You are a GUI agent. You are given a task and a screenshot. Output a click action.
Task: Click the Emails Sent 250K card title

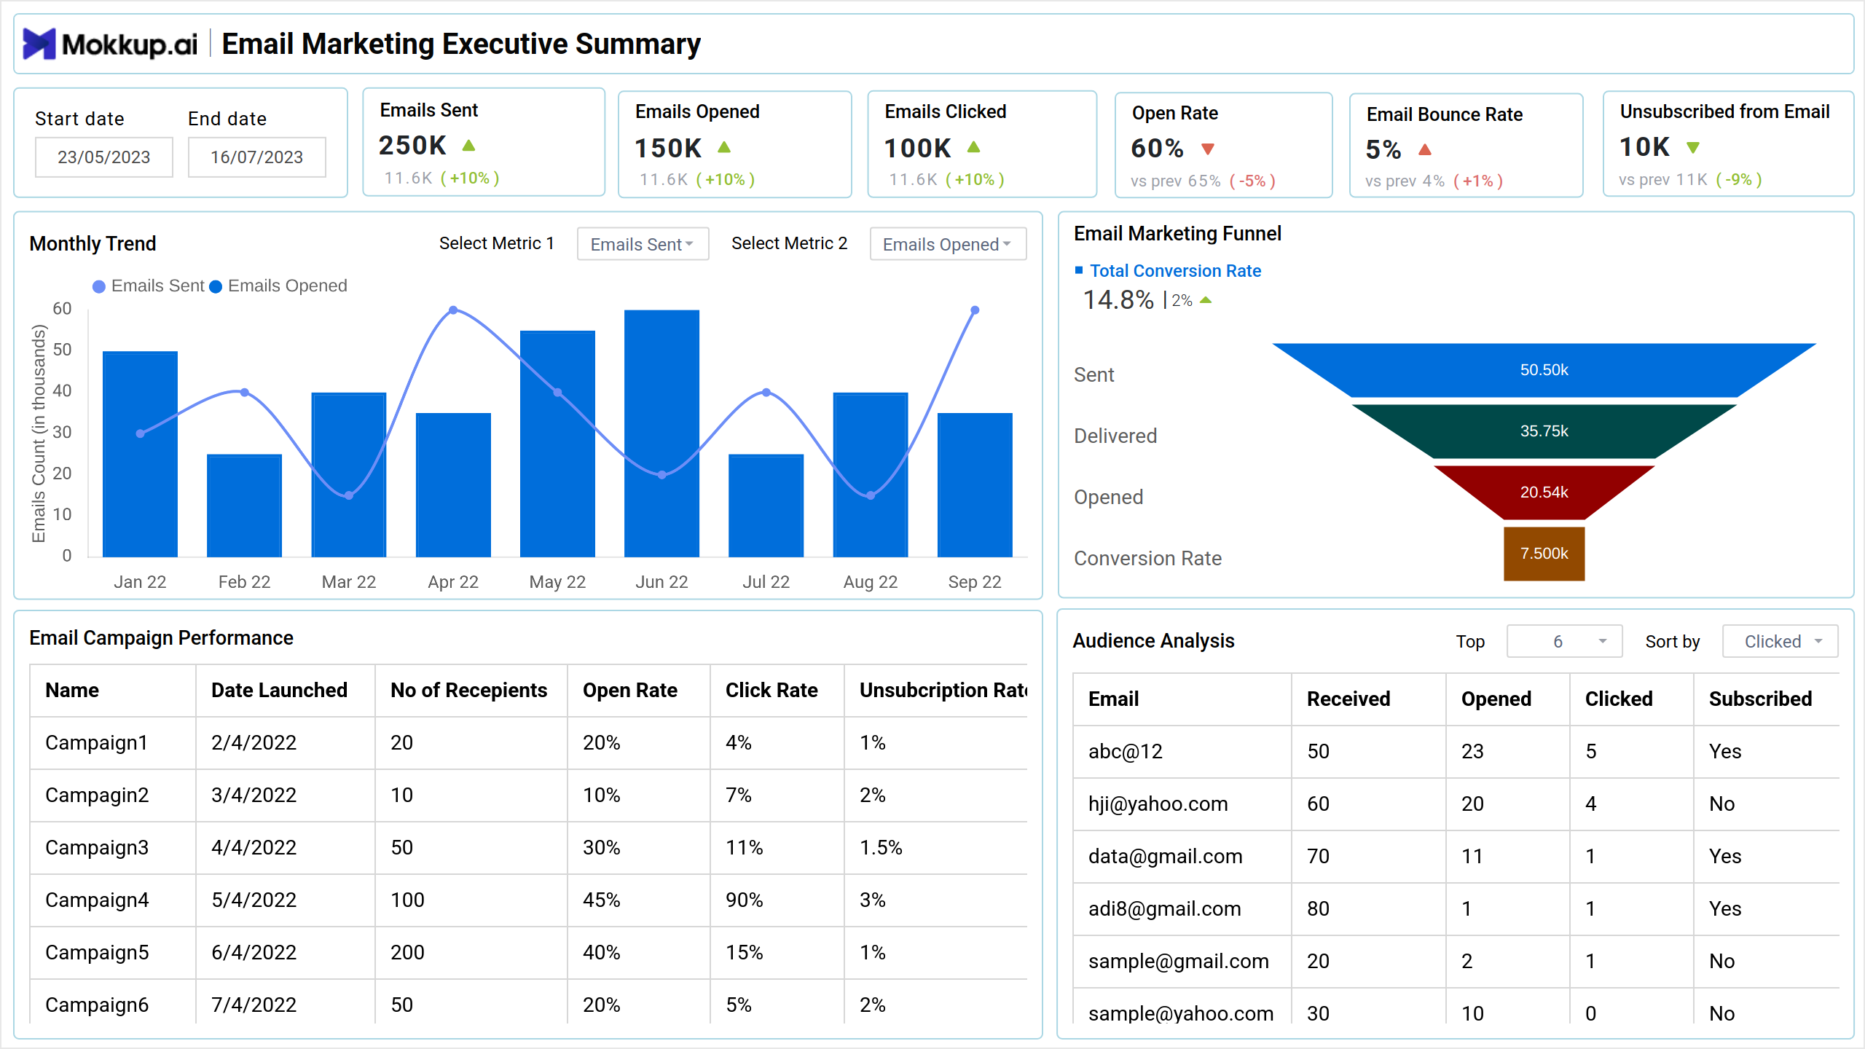click(429, 110)
